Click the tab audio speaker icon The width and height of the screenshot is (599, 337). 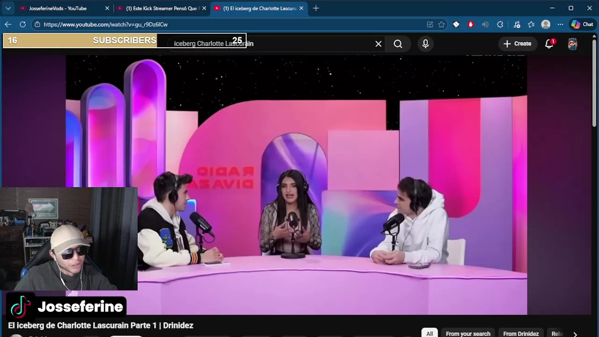tap(485, 24)
